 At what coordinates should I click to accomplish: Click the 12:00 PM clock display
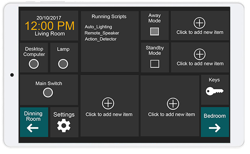click(50, 26)
